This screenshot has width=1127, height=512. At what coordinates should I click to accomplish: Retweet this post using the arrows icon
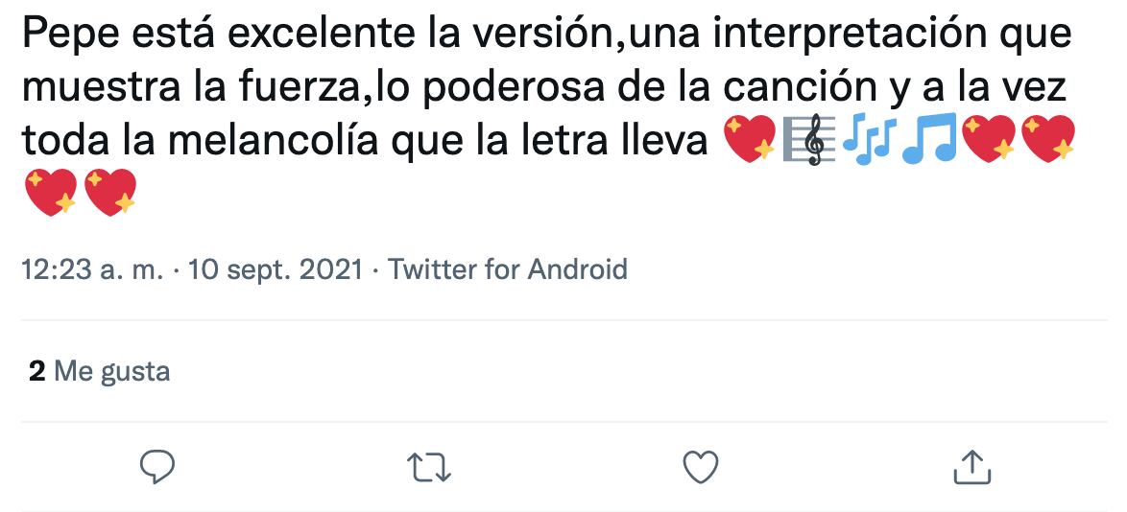(x=429, y=467)
